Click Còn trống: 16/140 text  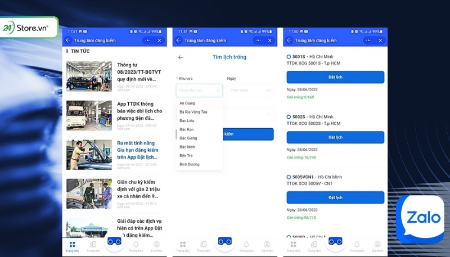point(301,157)
